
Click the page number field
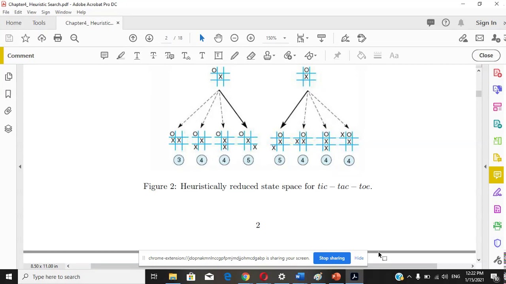(x=166, y=38)
